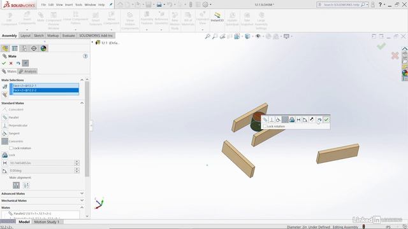
Task: Choose Angle in the popup mate toolbar
Action: (305, 120)
